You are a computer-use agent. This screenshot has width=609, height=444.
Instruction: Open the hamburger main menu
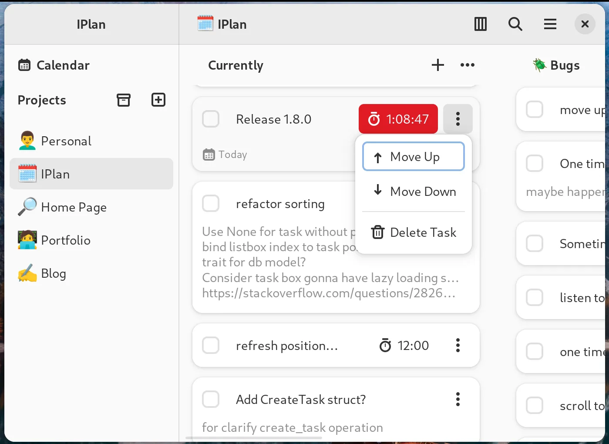550,24
